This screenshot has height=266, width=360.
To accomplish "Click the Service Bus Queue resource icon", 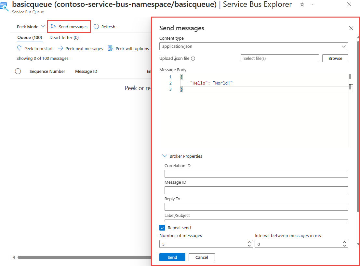I will point(4,7).
